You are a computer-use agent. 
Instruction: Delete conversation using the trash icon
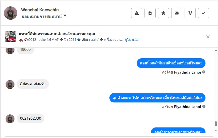pos(150,13)
